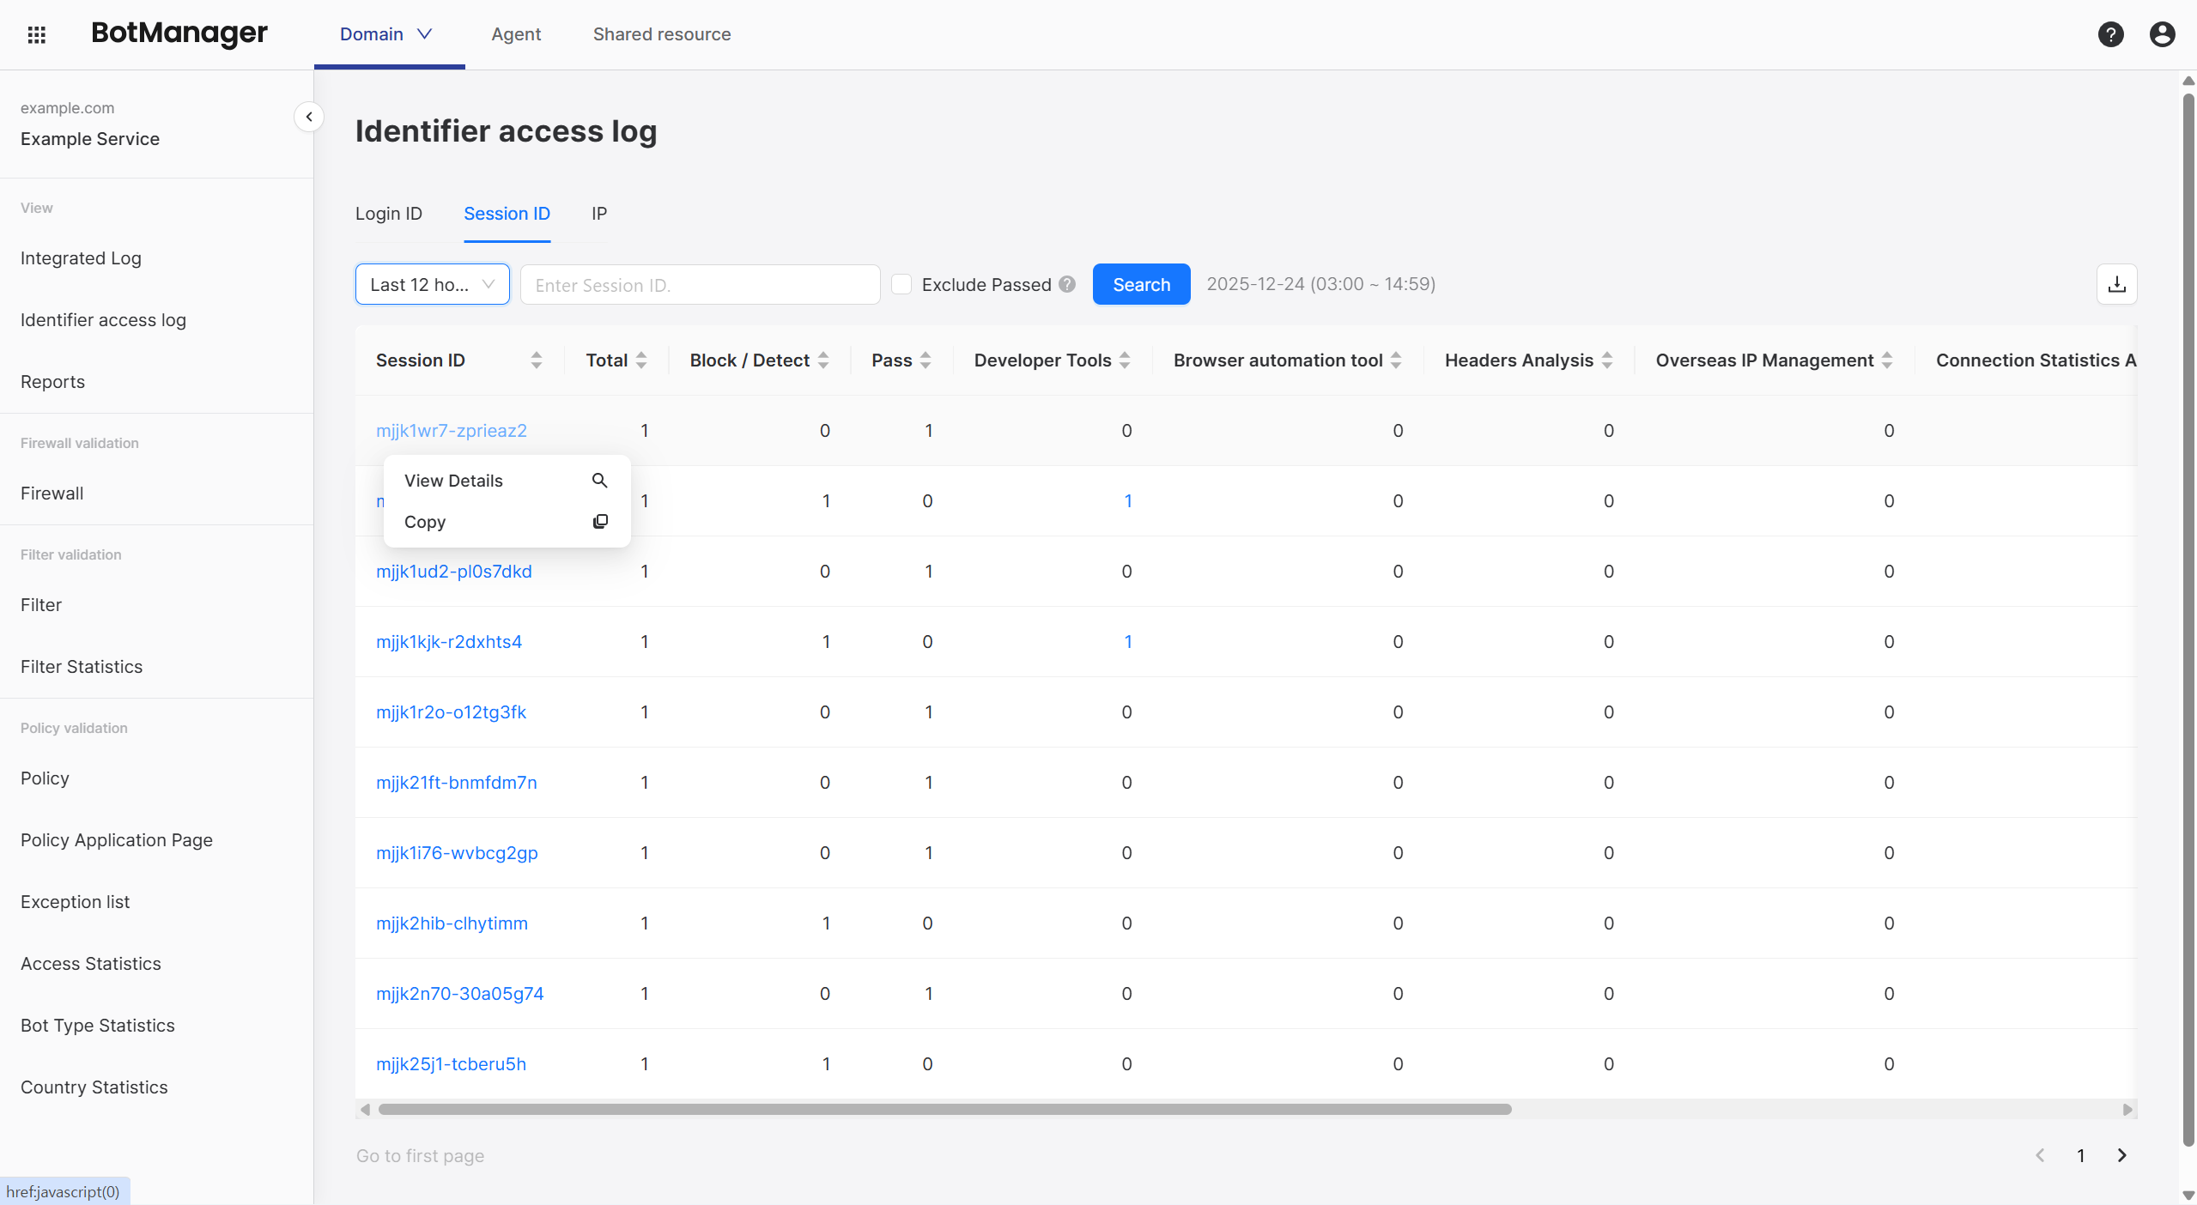Viewport: 2197px width, 1205px height.
Task: Enable the Exclude Passed checkbox
Action: [901, 284]
